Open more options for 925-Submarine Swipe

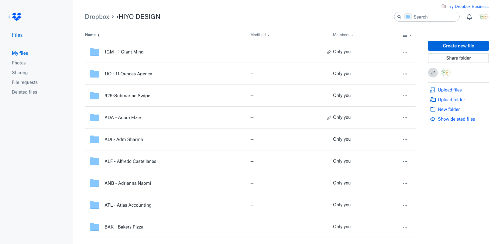point(405,96)
